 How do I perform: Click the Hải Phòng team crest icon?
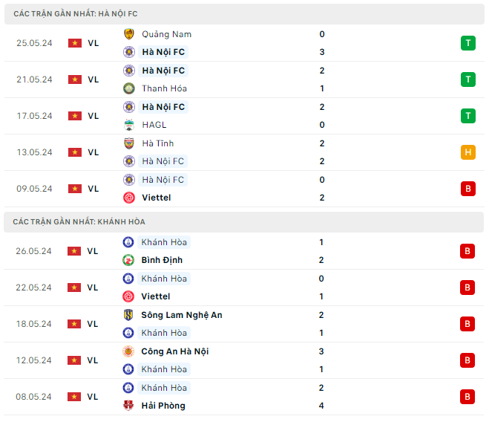(128, 406)
